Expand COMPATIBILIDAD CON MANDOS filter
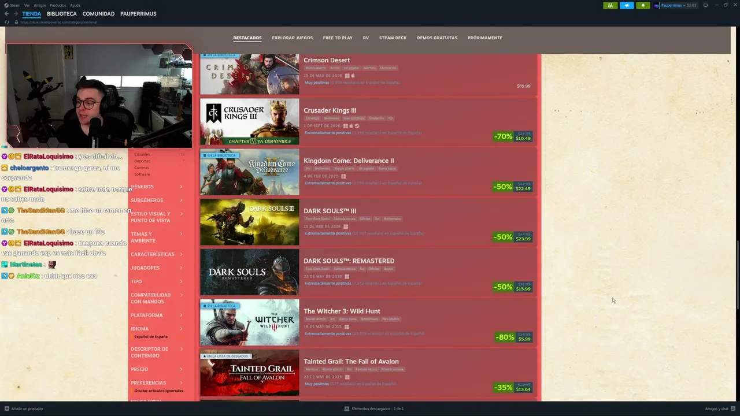 tap(157, 298)
